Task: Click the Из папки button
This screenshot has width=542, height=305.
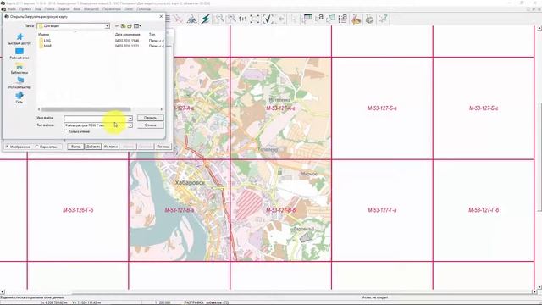Action: click(x=111, y=147)
